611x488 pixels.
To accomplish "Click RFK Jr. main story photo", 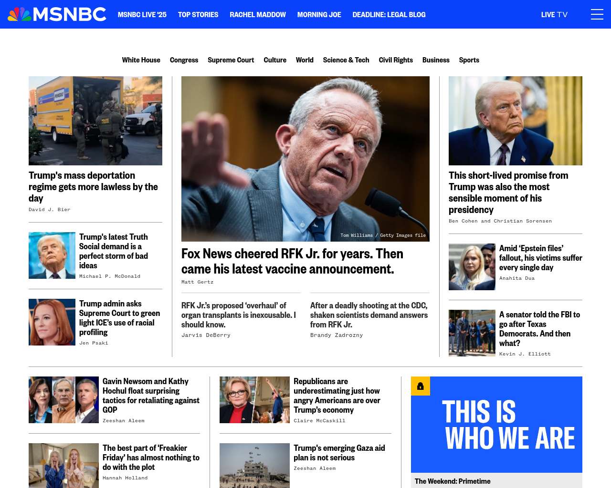I will click(x=305, y=159).
